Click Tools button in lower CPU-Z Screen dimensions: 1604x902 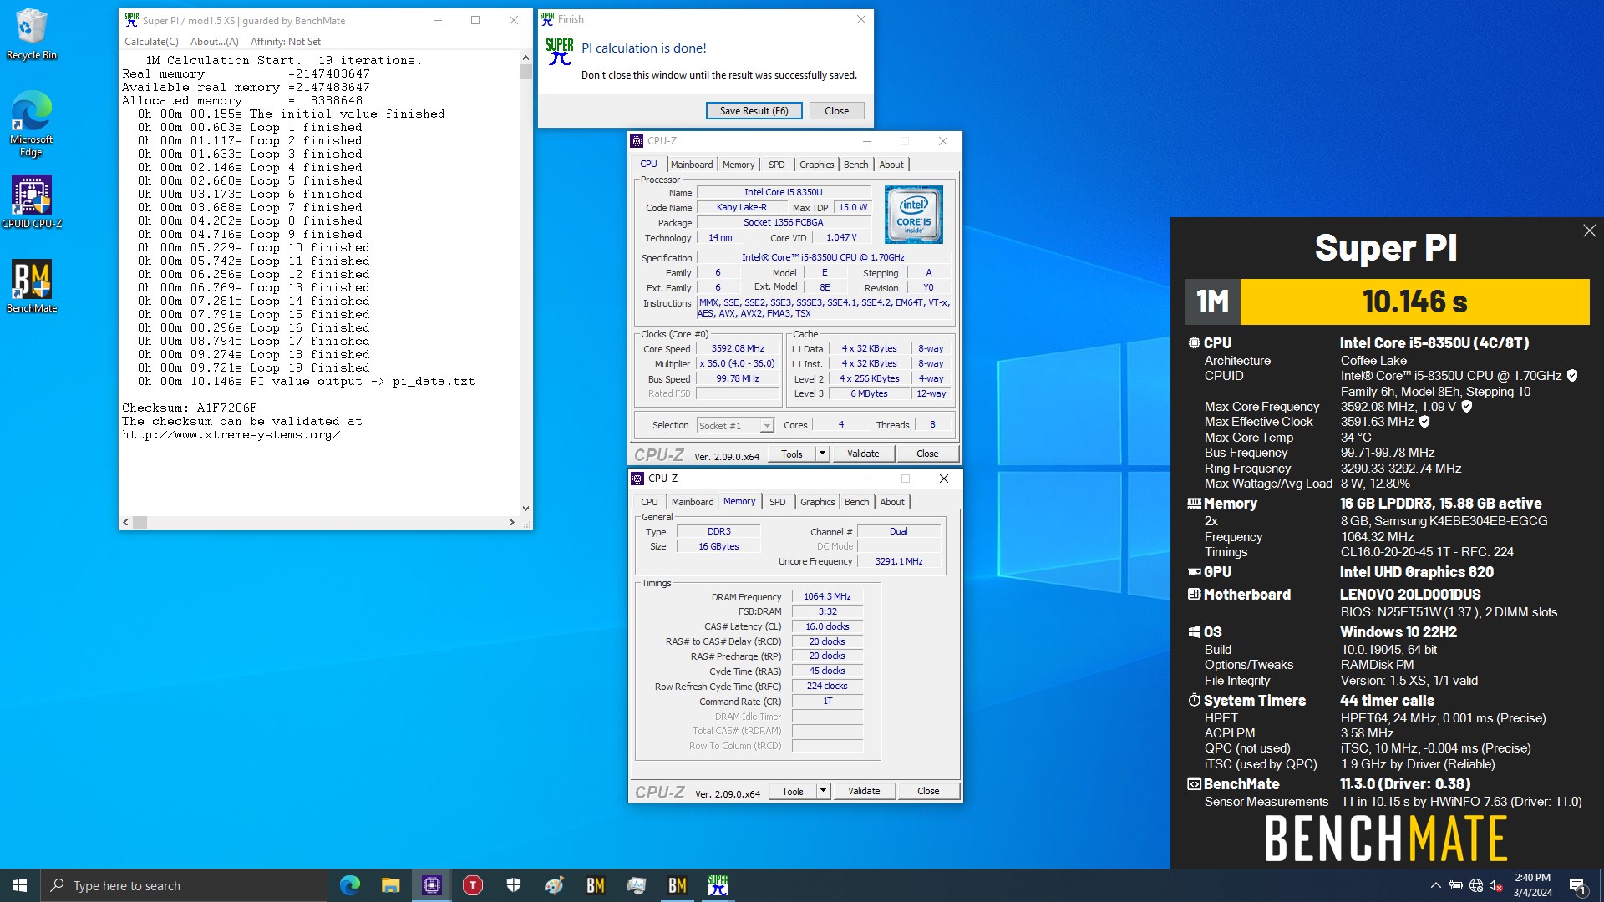point(793,791)
